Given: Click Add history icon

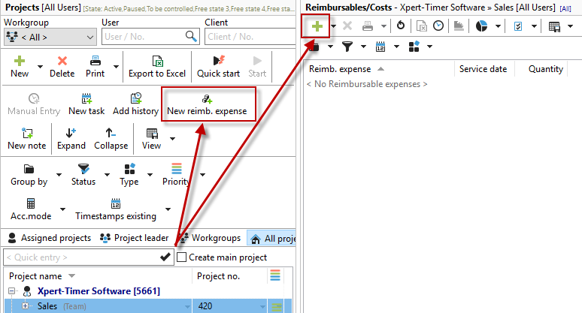Looking at the screenshot, I should pos(135,104).
